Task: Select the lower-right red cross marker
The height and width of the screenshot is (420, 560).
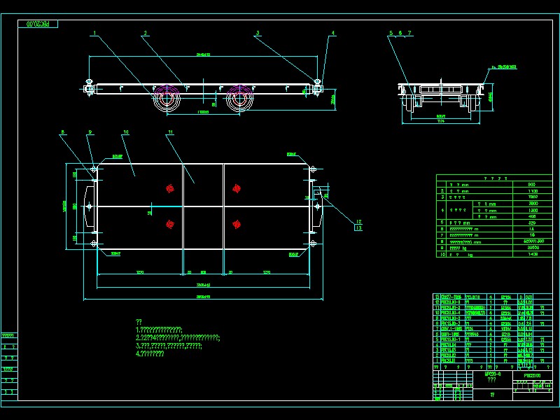Action: 237,223
